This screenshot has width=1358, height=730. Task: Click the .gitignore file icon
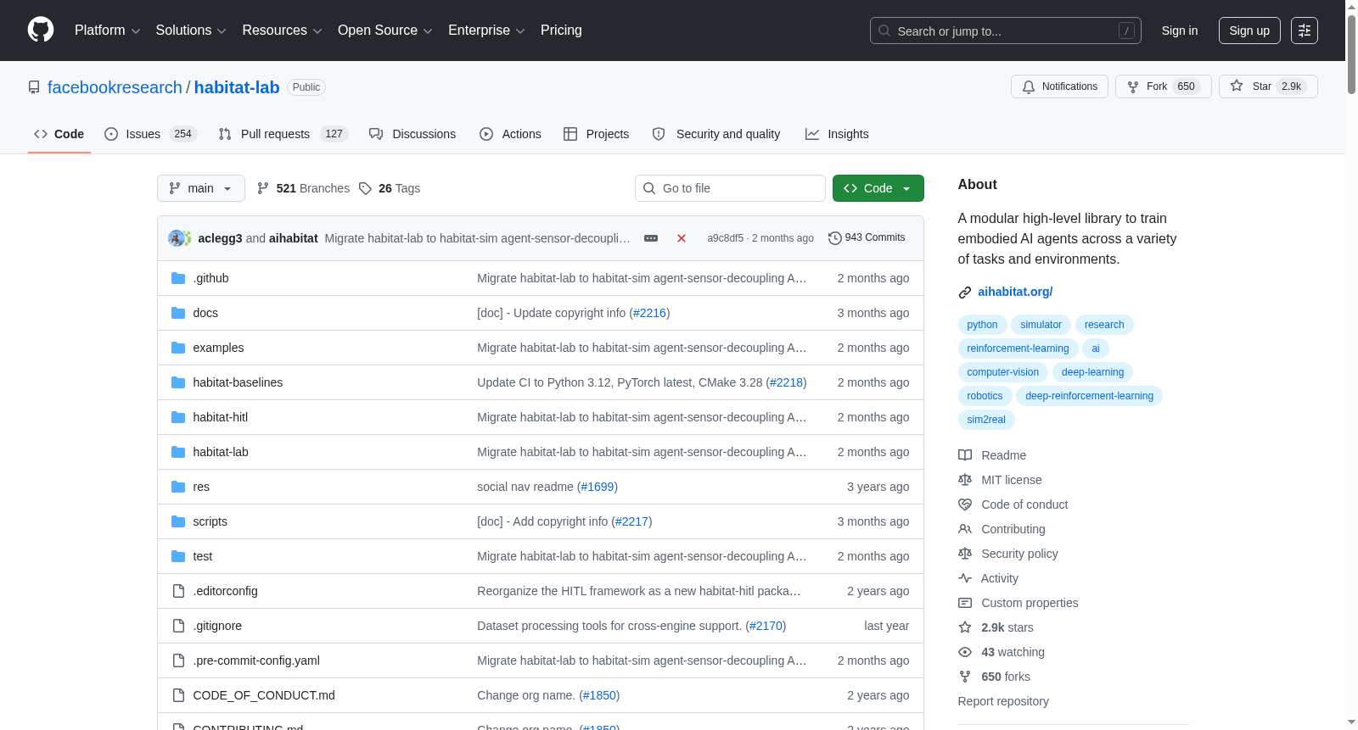point(178,626)
